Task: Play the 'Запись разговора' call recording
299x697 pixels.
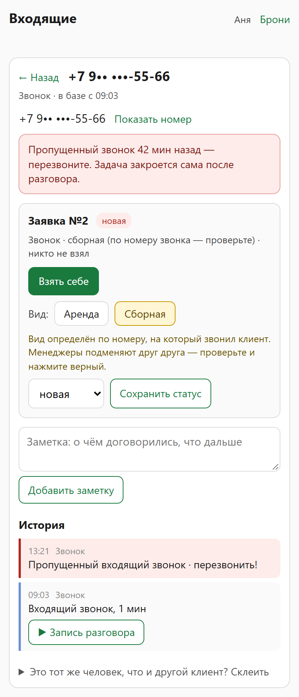Action: (86, 632)
